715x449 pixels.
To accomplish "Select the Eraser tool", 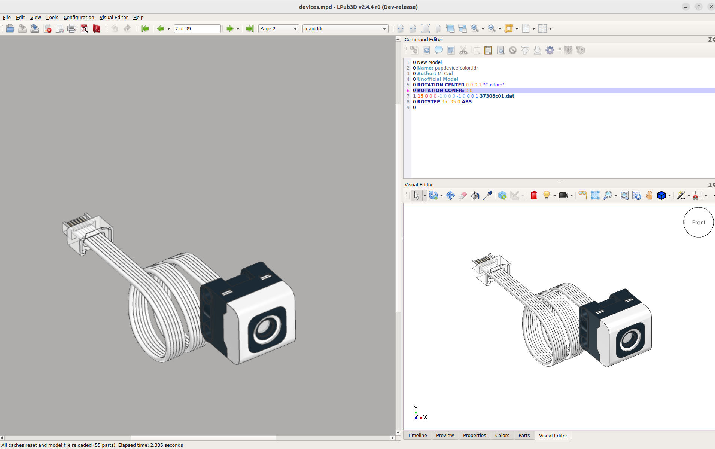I will (463, 195).
